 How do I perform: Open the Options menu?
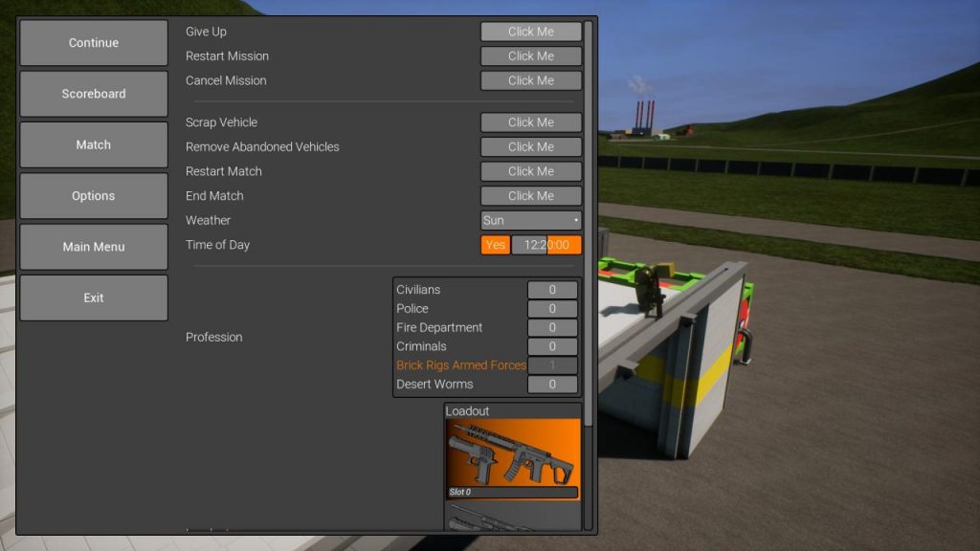(x=94, y=196)
